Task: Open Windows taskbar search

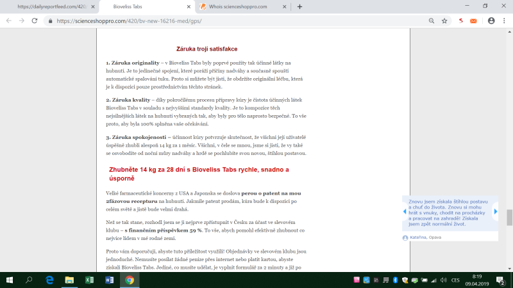Action: (x=29, y=280)
